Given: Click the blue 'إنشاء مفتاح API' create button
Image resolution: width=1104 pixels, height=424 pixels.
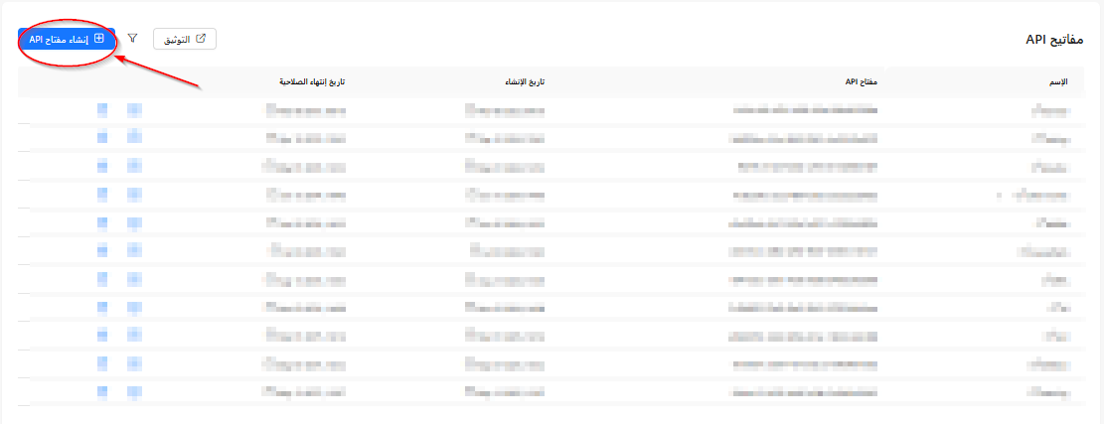Looking at the screenshot, I should pos(67,39).
